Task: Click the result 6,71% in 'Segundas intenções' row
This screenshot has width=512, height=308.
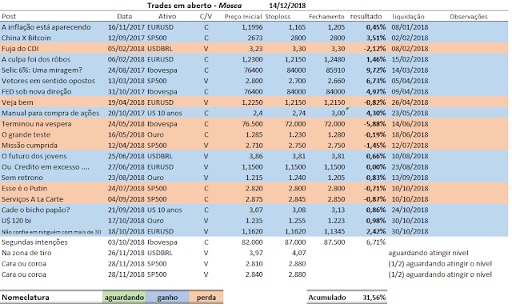Action: [375, 242]
